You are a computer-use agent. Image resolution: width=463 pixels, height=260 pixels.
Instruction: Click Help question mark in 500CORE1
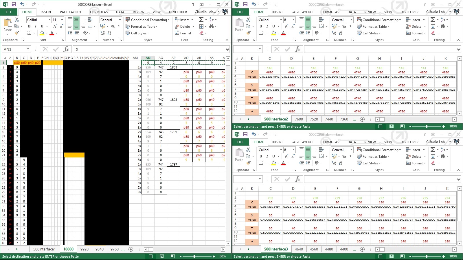[x=193, y=4]
